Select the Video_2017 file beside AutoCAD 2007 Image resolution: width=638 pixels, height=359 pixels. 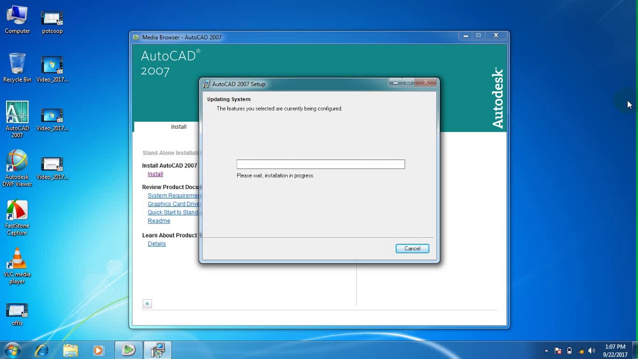(52, 120)
